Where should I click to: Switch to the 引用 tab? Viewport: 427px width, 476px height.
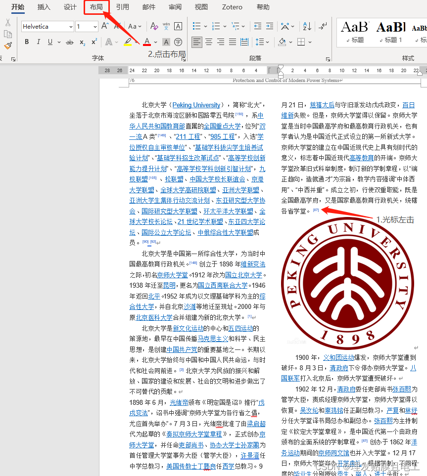[x=123, y=7]
